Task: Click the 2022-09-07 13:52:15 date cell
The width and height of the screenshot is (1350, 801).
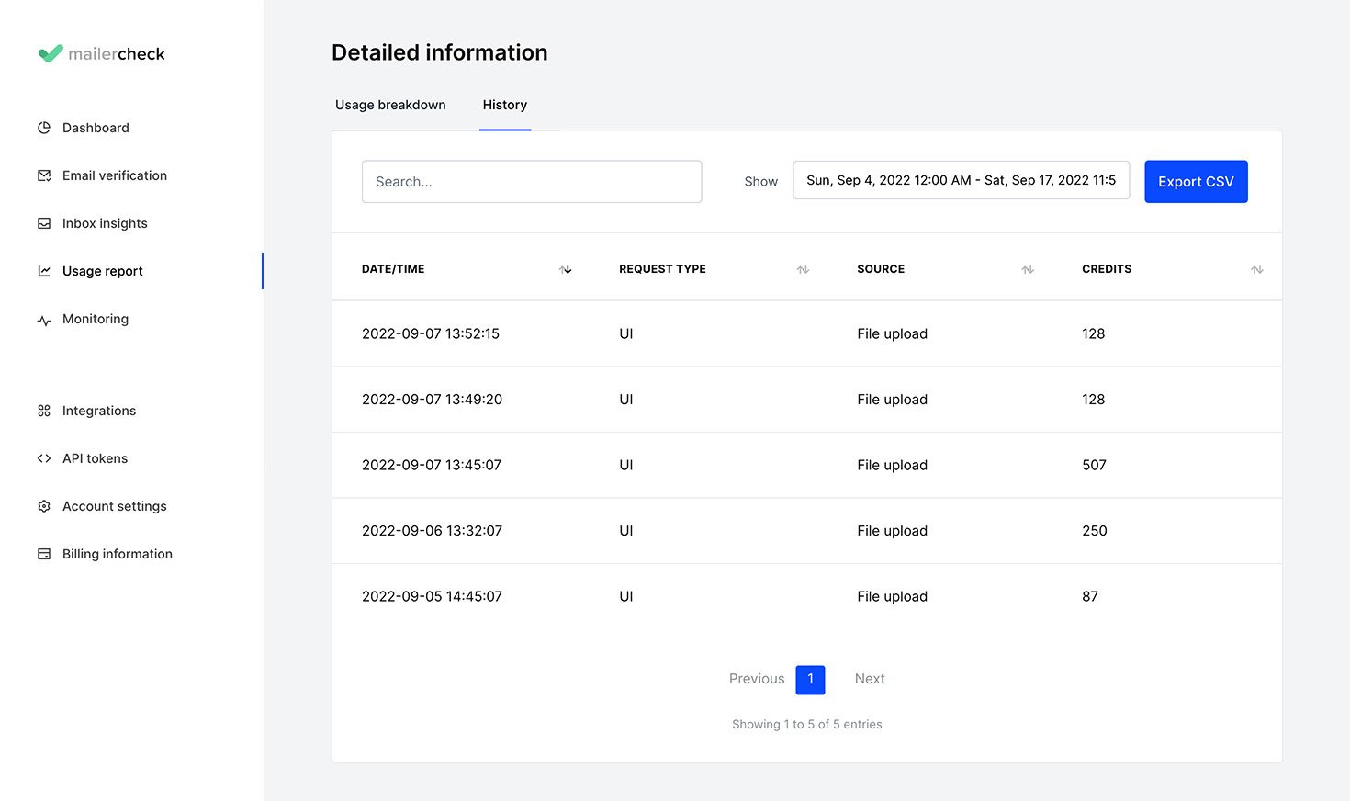Action: (x=431, y=333)
